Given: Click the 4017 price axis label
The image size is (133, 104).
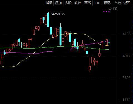Looking at the screenshot, I should 127,56.
